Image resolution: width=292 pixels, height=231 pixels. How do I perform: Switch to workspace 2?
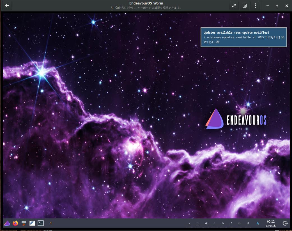tap(189, 223)
